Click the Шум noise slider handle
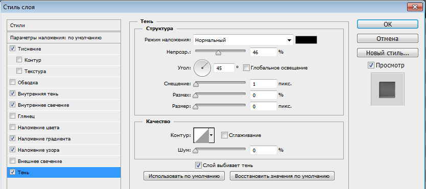Screen dimensions: 426x189 (195, 151)
